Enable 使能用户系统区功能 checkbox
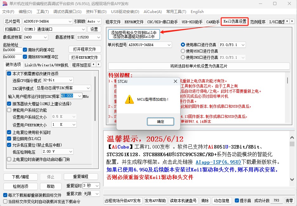 click(x=9, y=110)
